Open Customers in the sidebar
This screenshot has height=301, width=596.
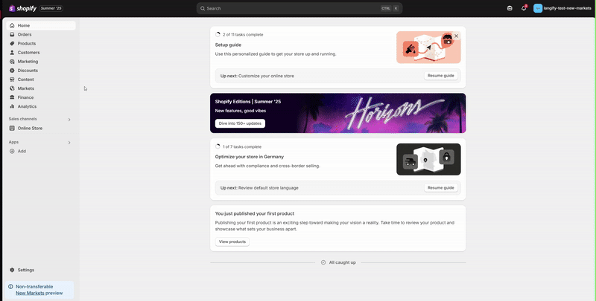[x=41, y=52]
